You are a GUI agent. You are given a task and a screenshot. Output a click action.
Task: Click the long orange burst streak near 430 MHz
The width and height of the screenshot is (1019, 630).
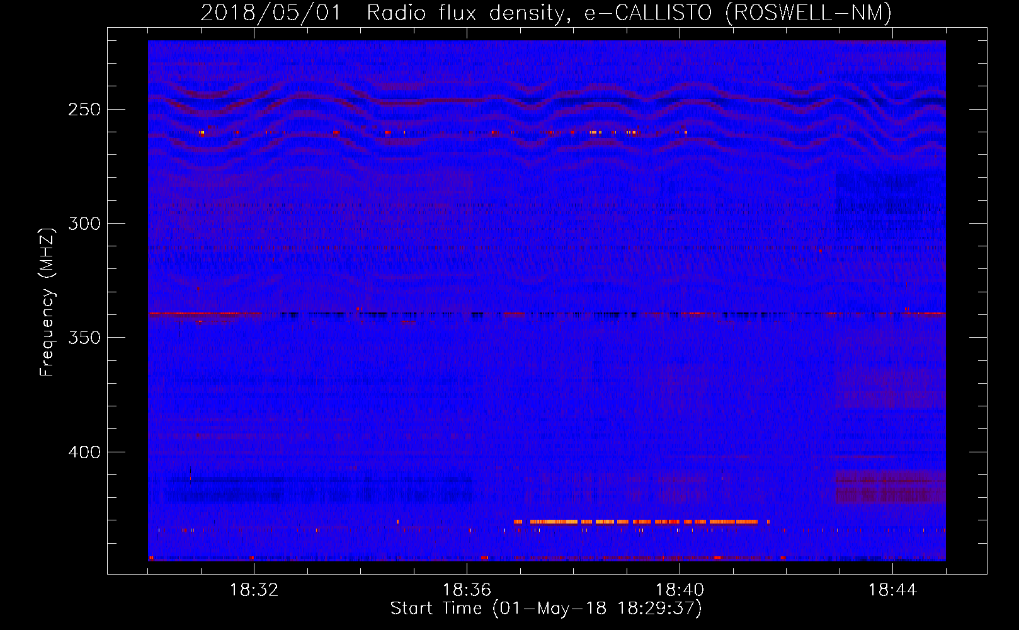coord(641,522)
